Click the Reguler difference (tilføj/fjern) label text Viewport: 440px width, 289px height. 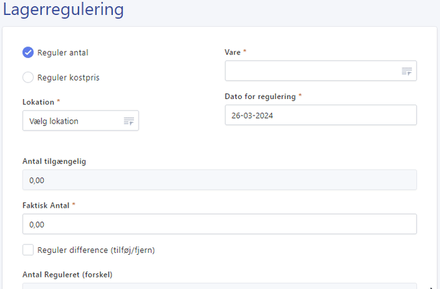pyautogui.click(x=96, y=250)
